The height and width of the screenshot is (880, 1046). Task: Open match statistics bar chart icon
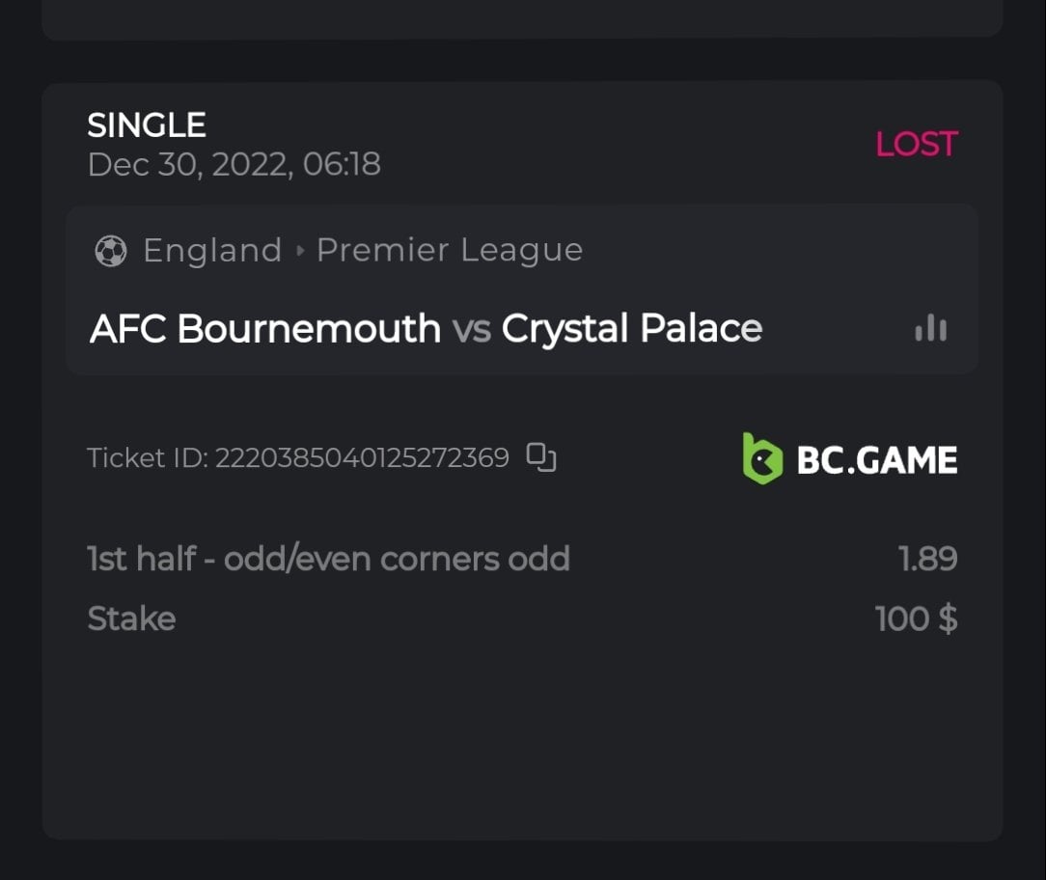coord(931,328)
